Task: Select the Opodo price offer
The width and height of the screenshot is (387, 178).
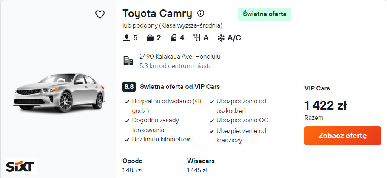Action: [133, 166]
